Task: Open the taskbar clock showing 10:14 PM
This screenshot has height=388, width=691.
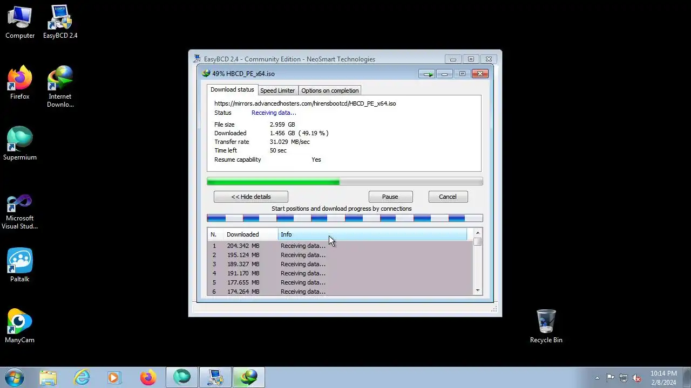Action: coord(663,378)
